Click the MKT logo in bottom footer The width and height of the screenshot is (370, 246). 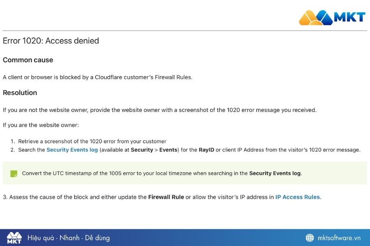(14, 238)
